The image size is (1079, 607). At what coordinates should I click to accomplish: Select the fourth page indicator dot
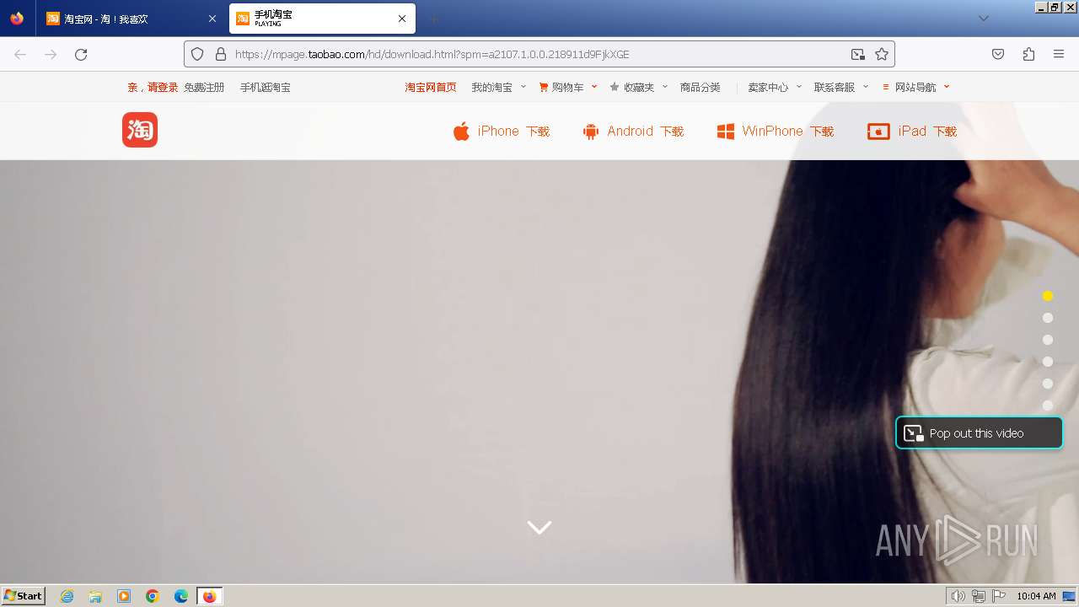point(1048,362)
